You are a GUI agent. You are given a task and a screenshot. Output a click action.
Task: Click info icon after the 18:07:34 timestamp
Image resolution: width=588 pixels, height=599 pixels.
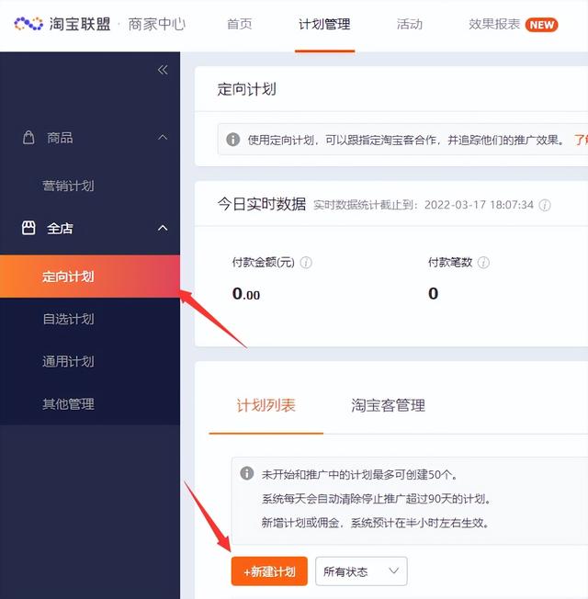coord(545,205)
